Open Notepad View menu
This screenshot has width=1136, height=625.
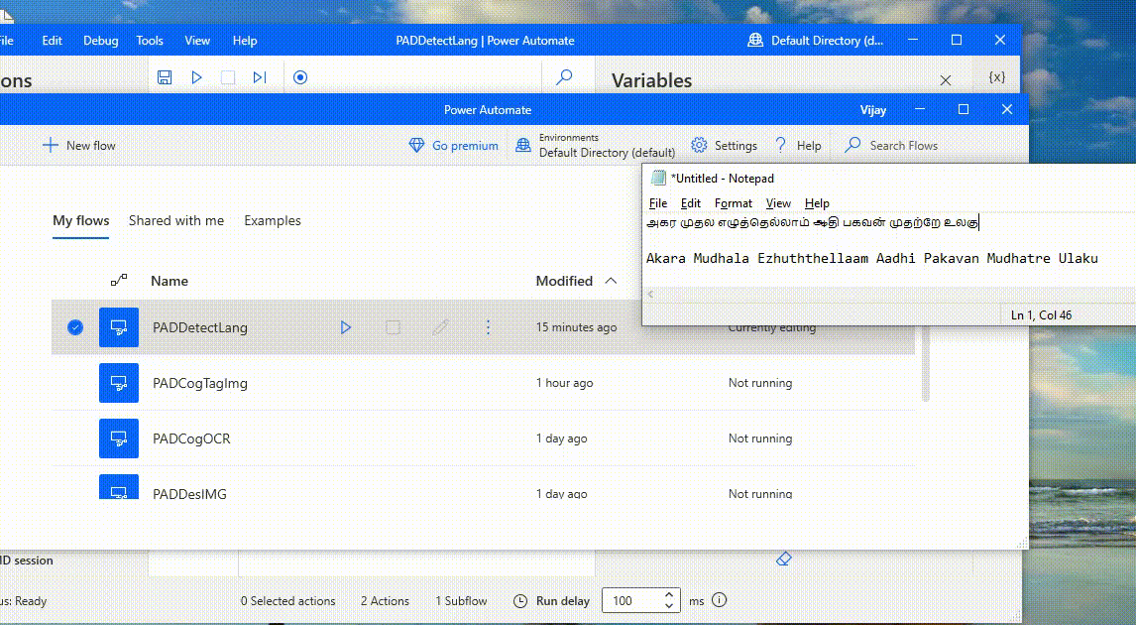point(778,203)
